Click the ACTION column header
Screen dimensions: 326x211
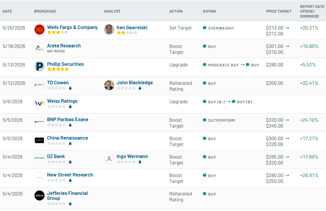(176, 11)
